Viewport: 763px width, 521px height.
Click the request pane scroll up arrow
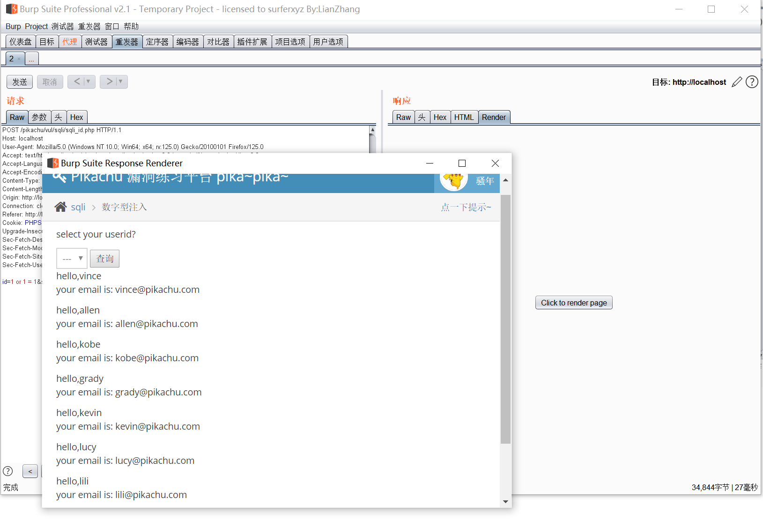(x=372, y=129)
